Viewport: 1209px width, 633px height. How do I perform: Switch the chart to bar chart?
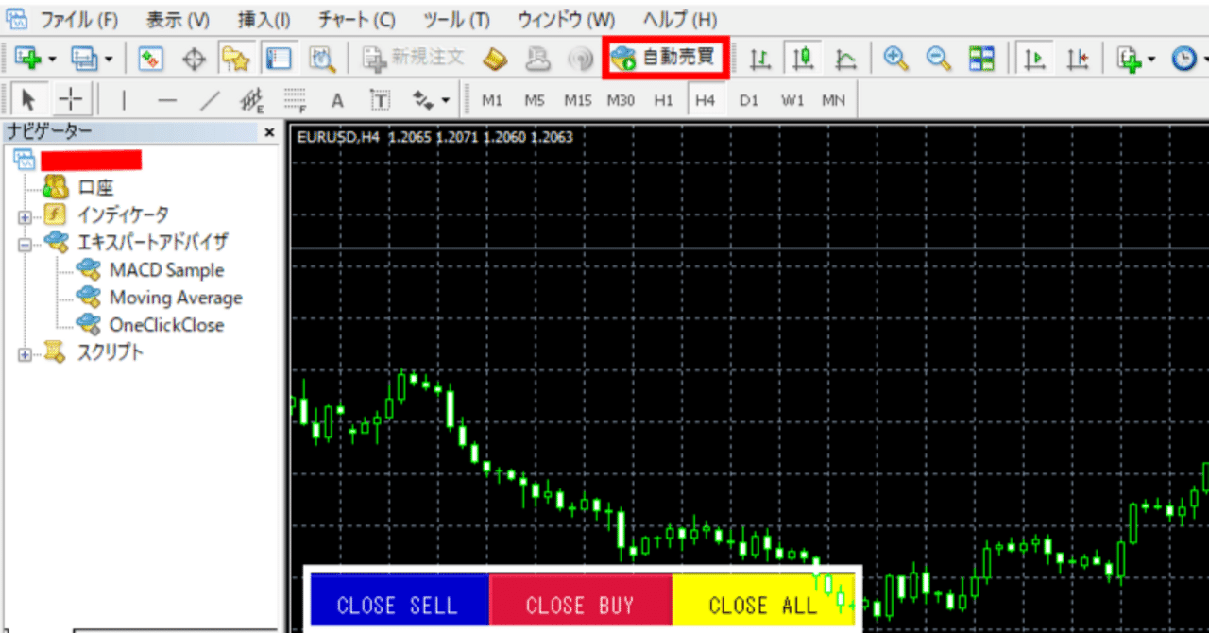coord(759,59)
